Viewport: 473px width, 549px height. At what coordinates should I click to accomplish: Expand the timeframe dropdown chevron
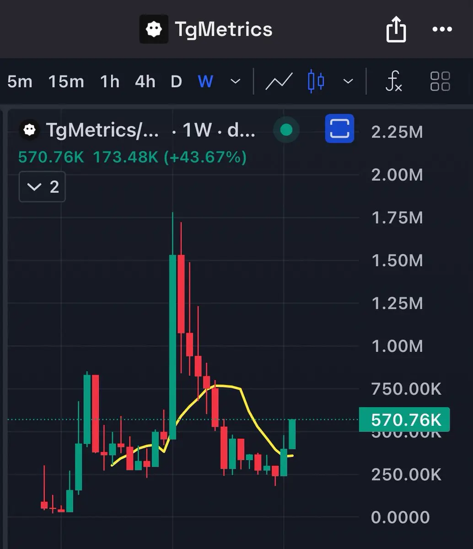tap(235, 81)
